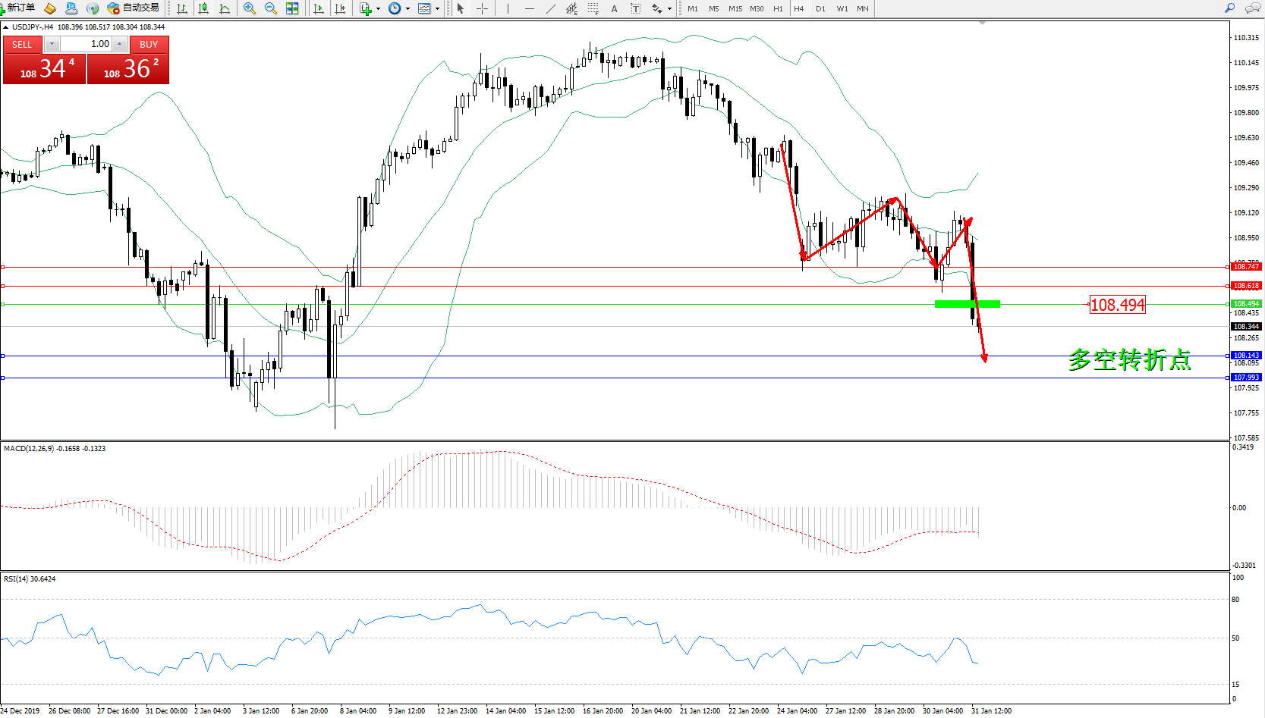Click the BUY button
Viewport: 1265px width, 718px height.
(x=149, y=45)
